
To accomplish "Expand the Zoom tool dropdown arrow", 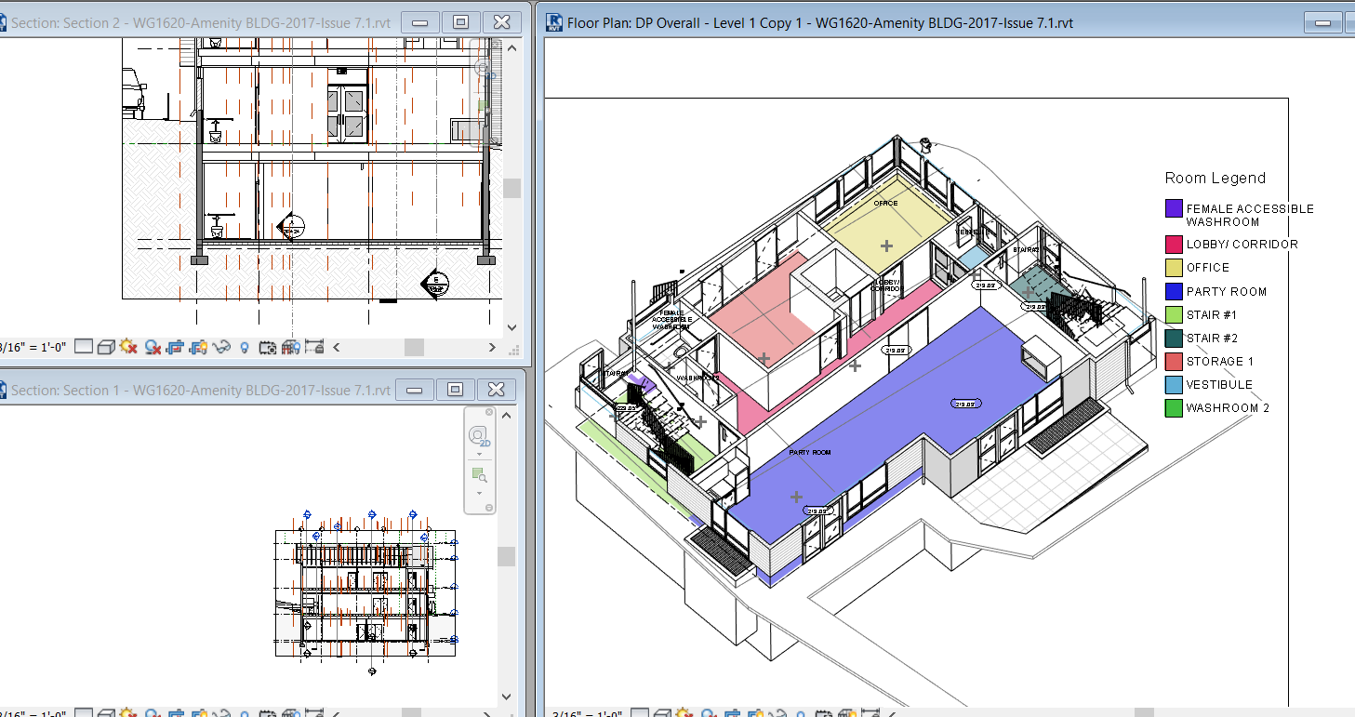I will 479,493.
